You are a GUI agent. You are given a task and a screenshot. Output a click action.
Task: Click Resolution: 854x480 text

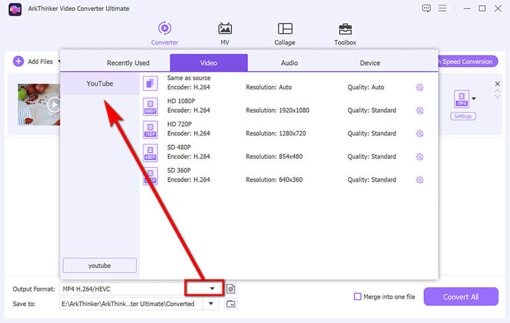274,157
